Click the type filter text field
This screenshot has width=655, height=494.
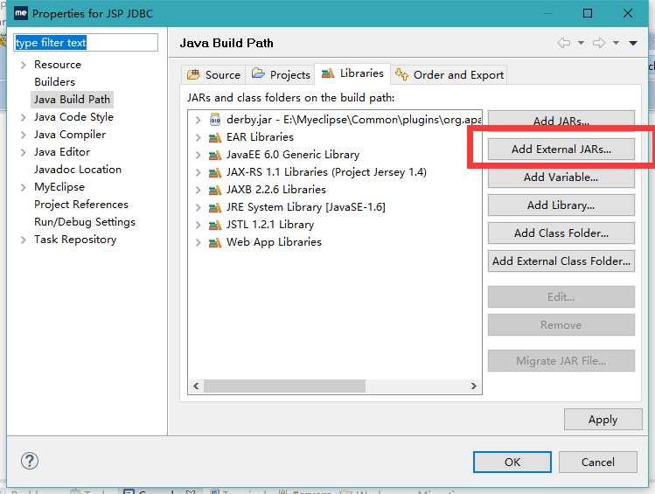tap(86, 43)
